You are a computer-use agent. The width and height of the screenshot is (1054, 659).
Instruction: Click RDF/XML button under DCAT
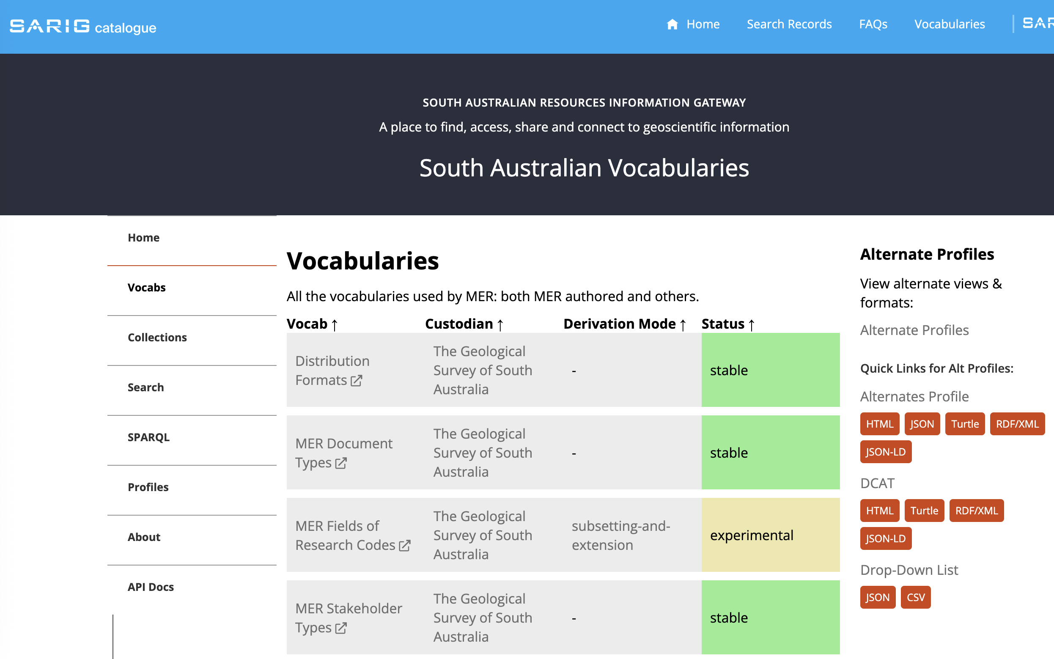click(x=977, y=511)
